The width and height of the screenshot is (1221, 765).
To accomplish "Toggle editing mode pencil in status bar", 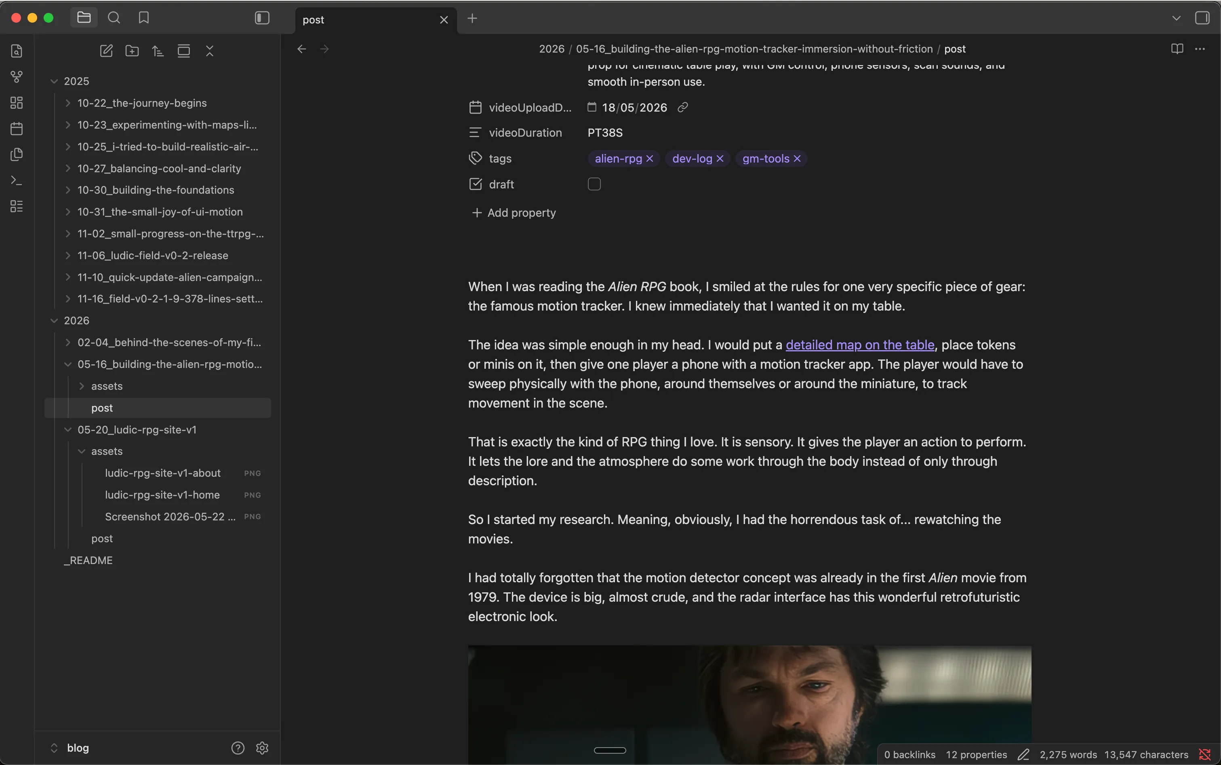I will click(x=1023, y=754).
